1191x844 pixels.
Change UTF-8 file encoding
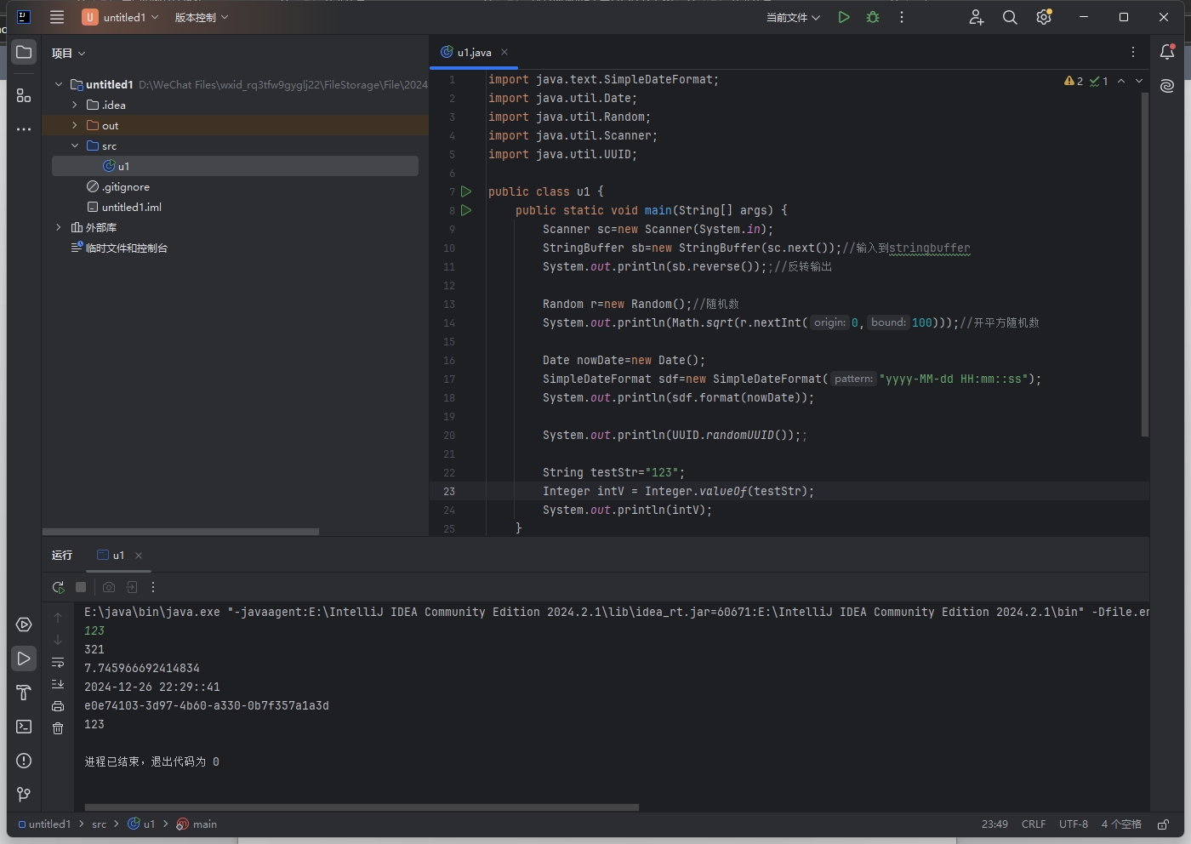point(1074,824)
